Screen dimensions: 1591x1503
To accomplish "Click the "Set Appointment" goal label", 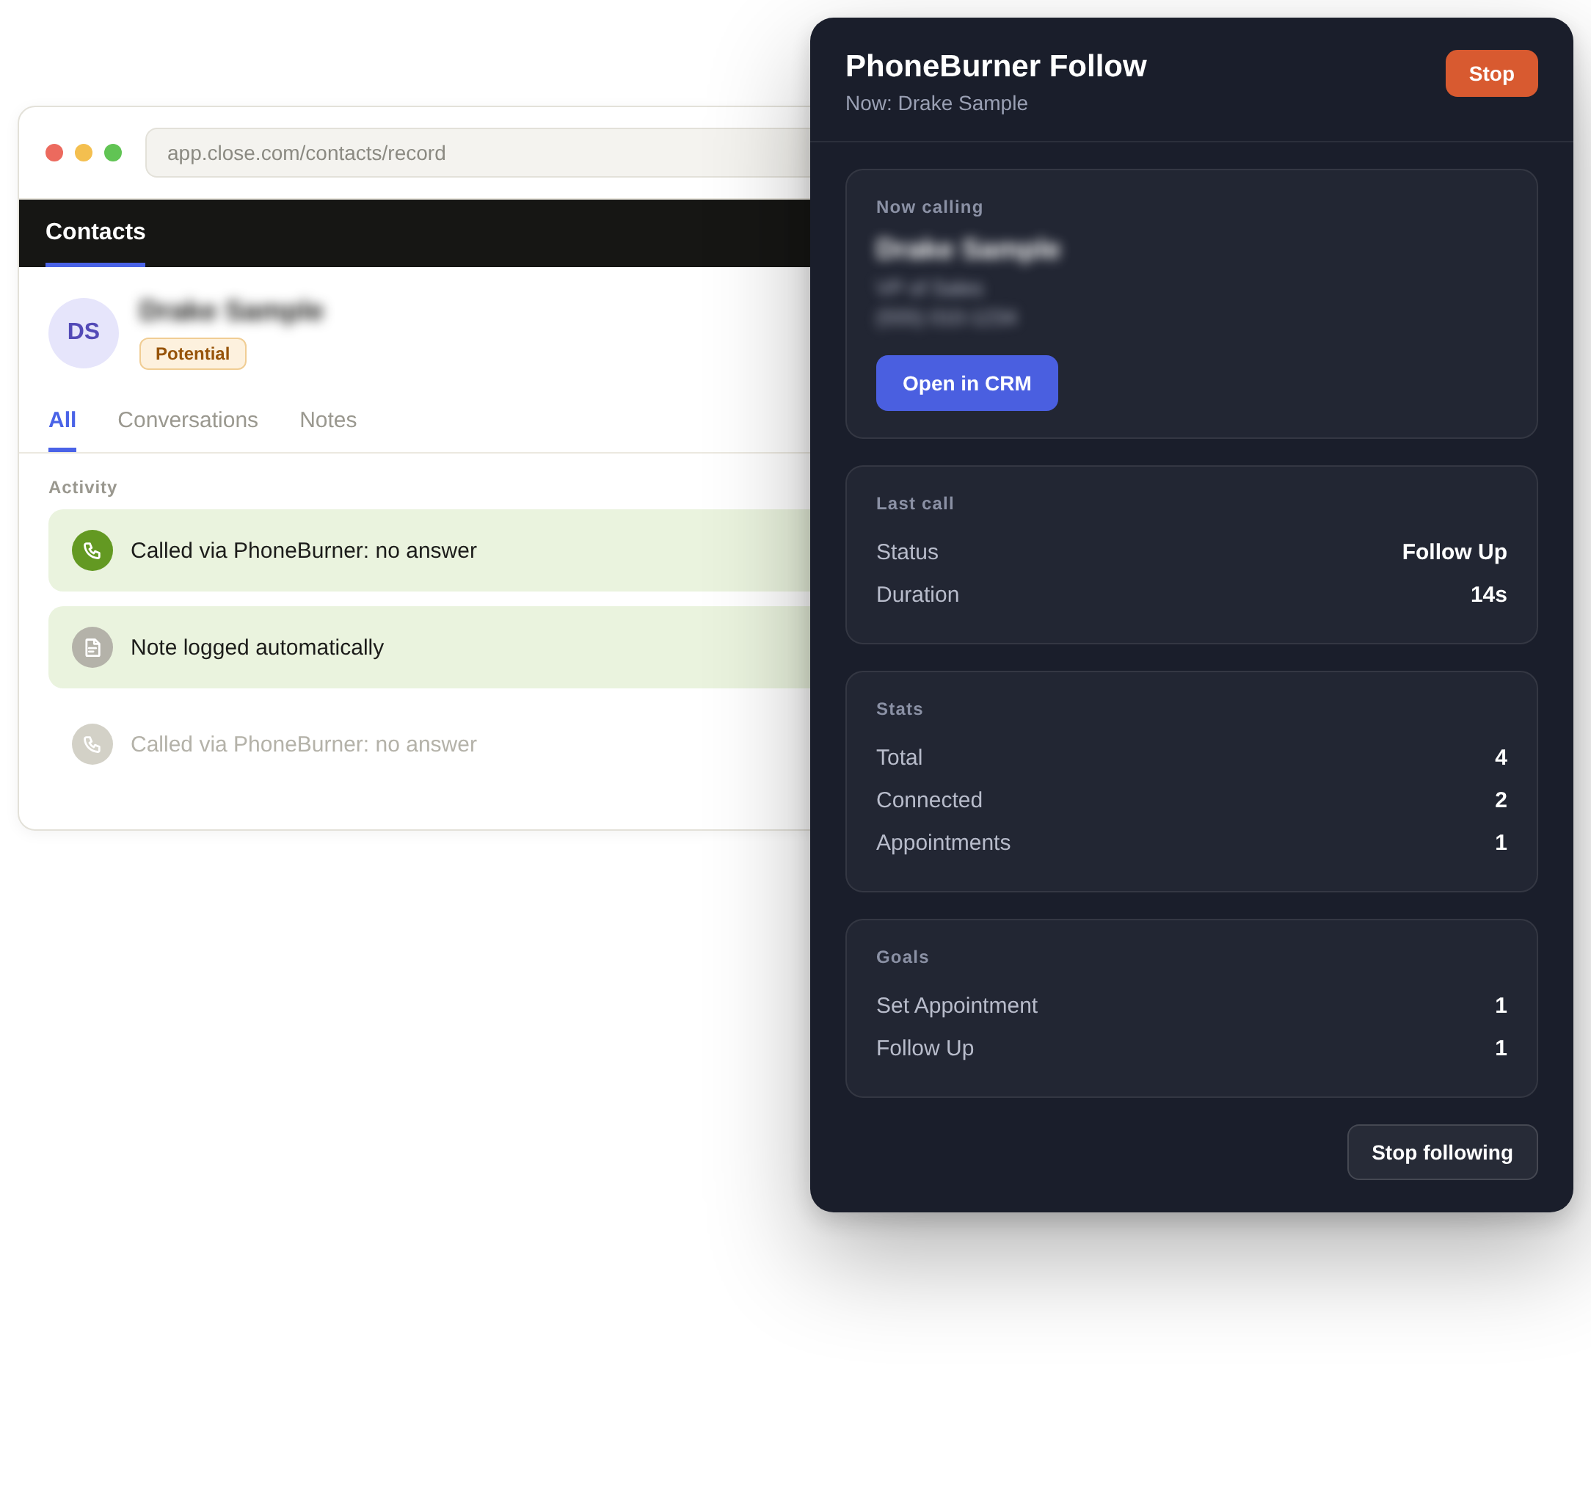I will 955,1005.
